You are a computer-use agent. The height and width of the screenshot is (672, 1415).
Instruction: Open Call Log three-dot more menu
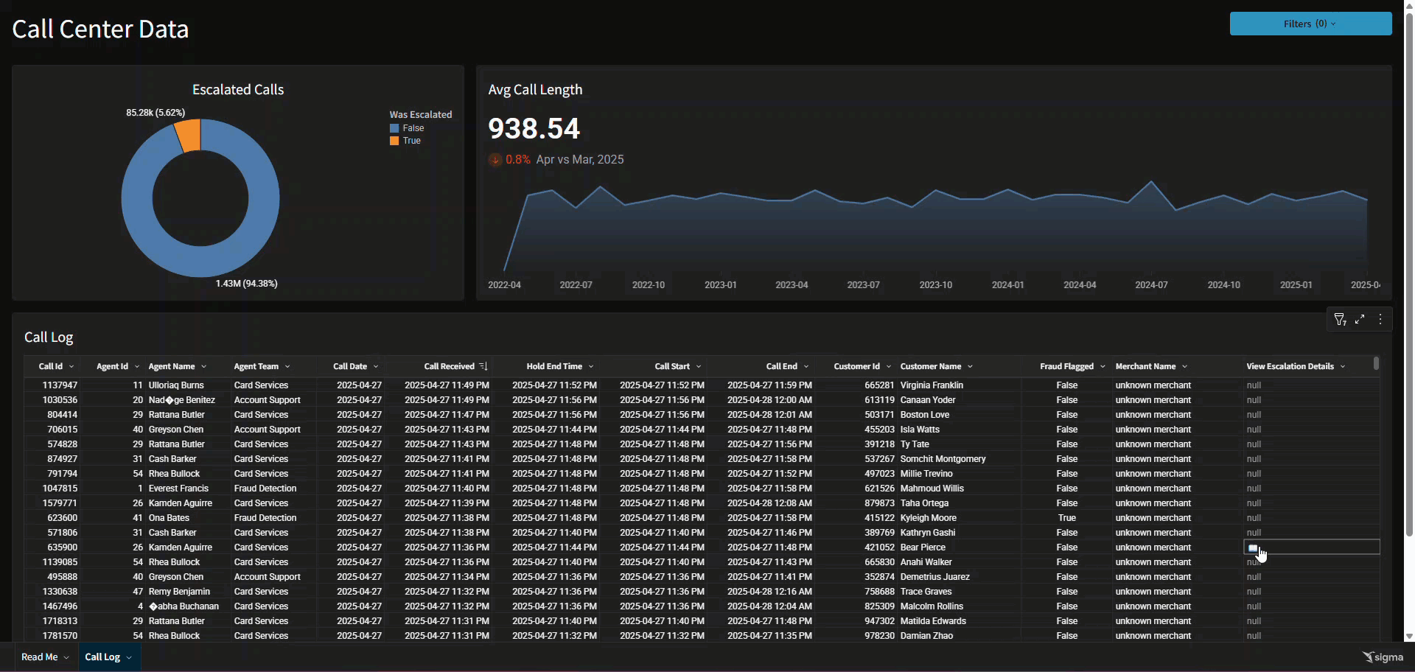(x=1380, y=319)
